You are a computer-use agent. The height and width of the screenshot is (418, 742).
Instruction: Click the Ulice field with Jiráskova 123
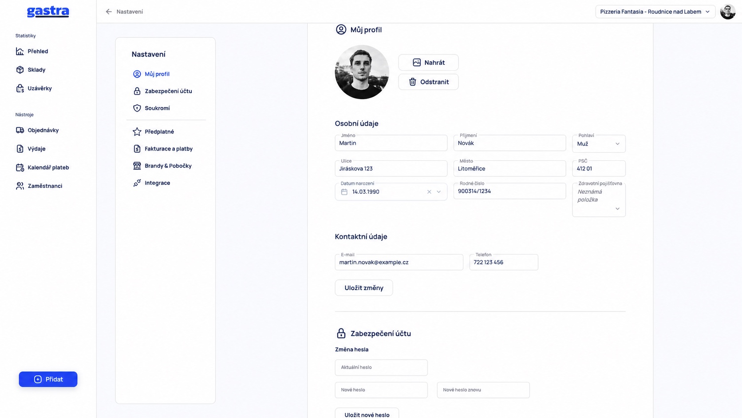[391, 168]
